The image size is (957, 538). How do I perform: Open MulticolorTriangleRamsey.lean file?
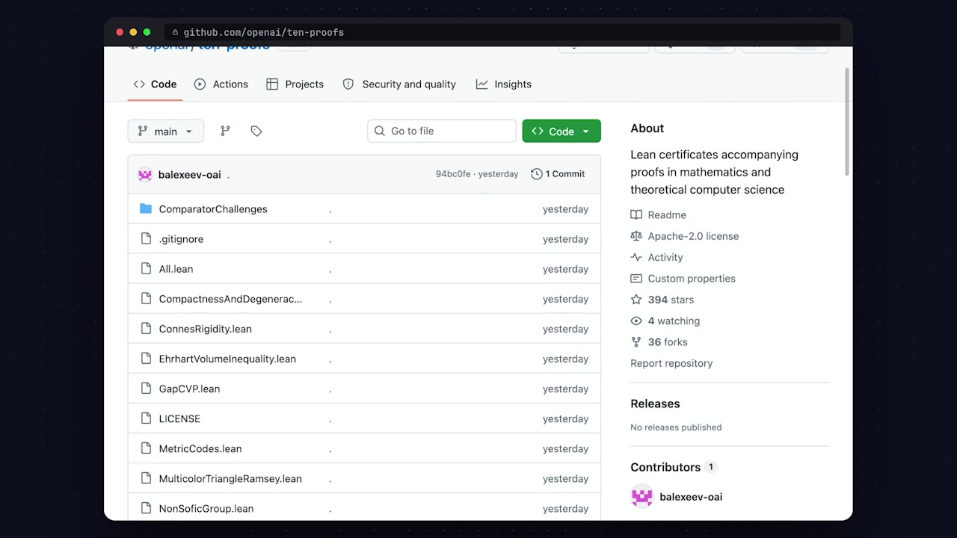230,478
